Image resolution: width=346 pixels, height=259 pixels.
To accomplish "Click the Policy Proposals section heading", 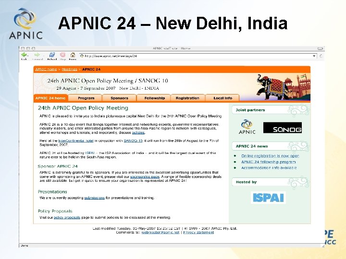I will tap(55, 211).
